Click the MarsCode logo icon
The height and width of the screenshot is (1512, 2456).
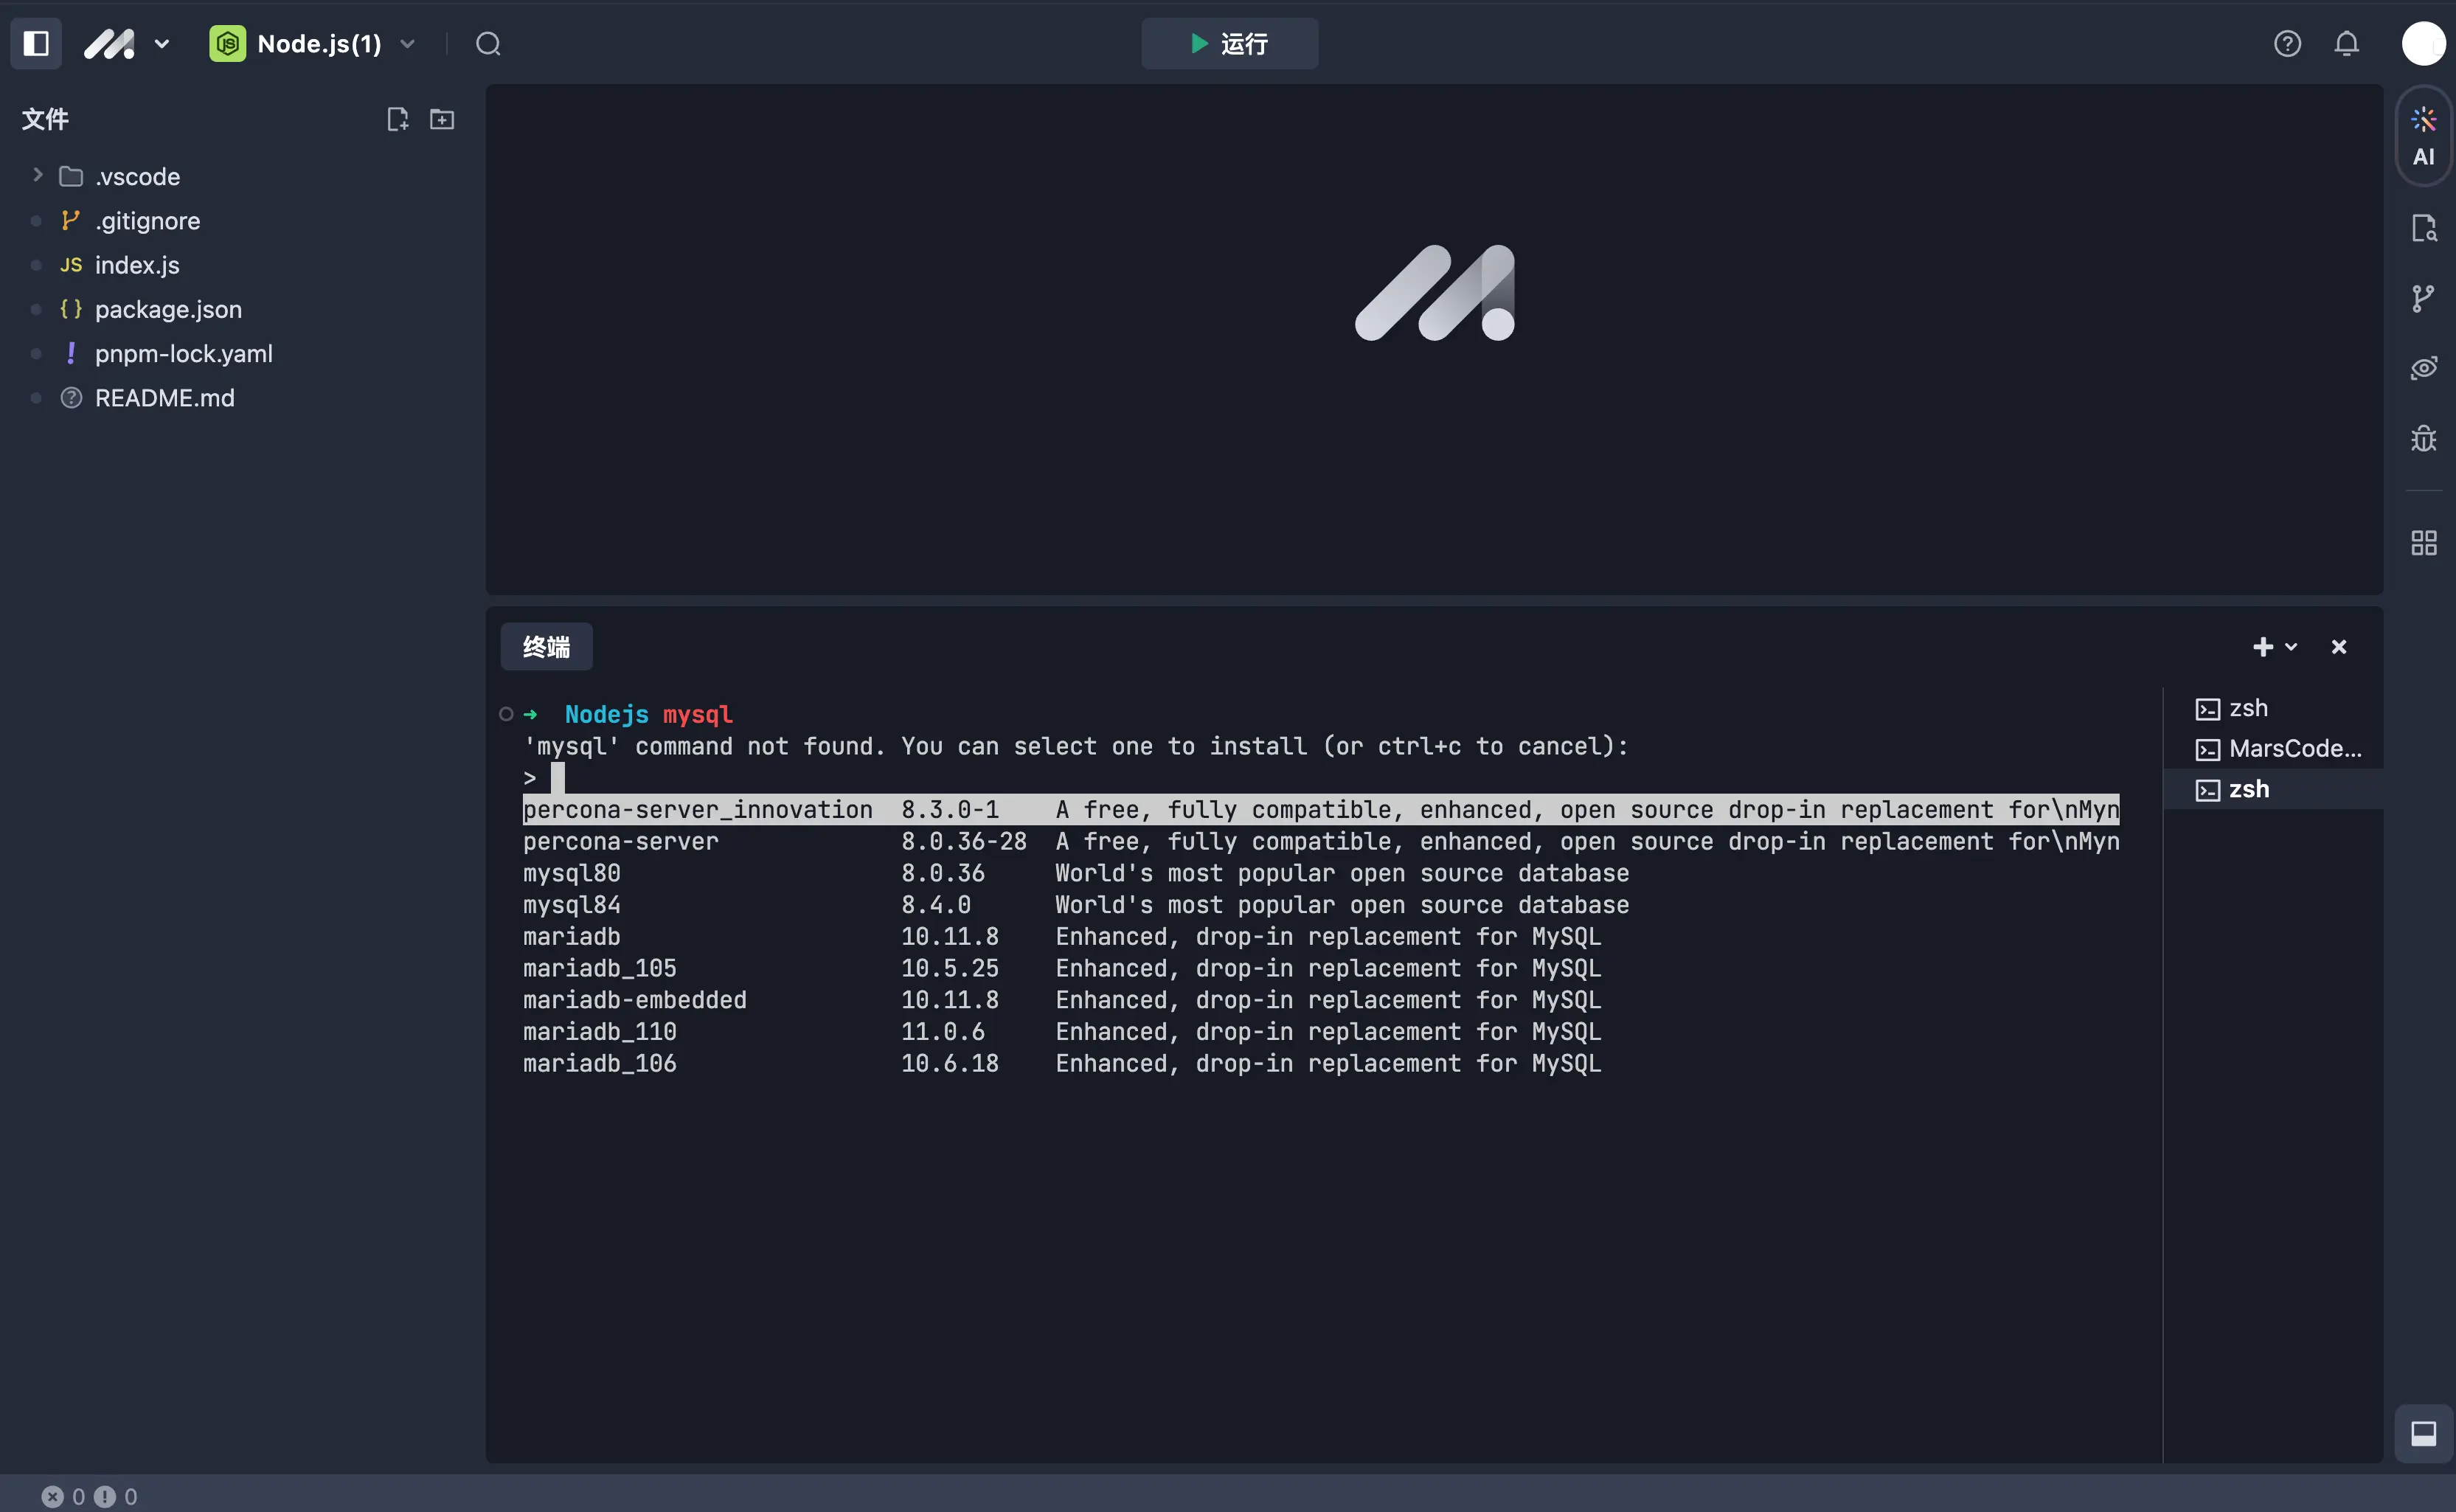tap(109, 44)
